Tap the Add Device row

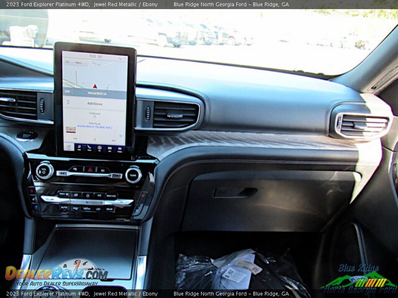pos(95,103)
